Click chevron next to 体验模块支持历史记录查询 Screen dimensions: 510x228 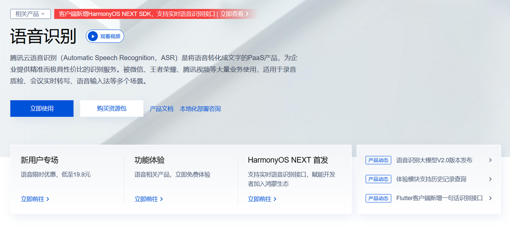tap(491, 179)
